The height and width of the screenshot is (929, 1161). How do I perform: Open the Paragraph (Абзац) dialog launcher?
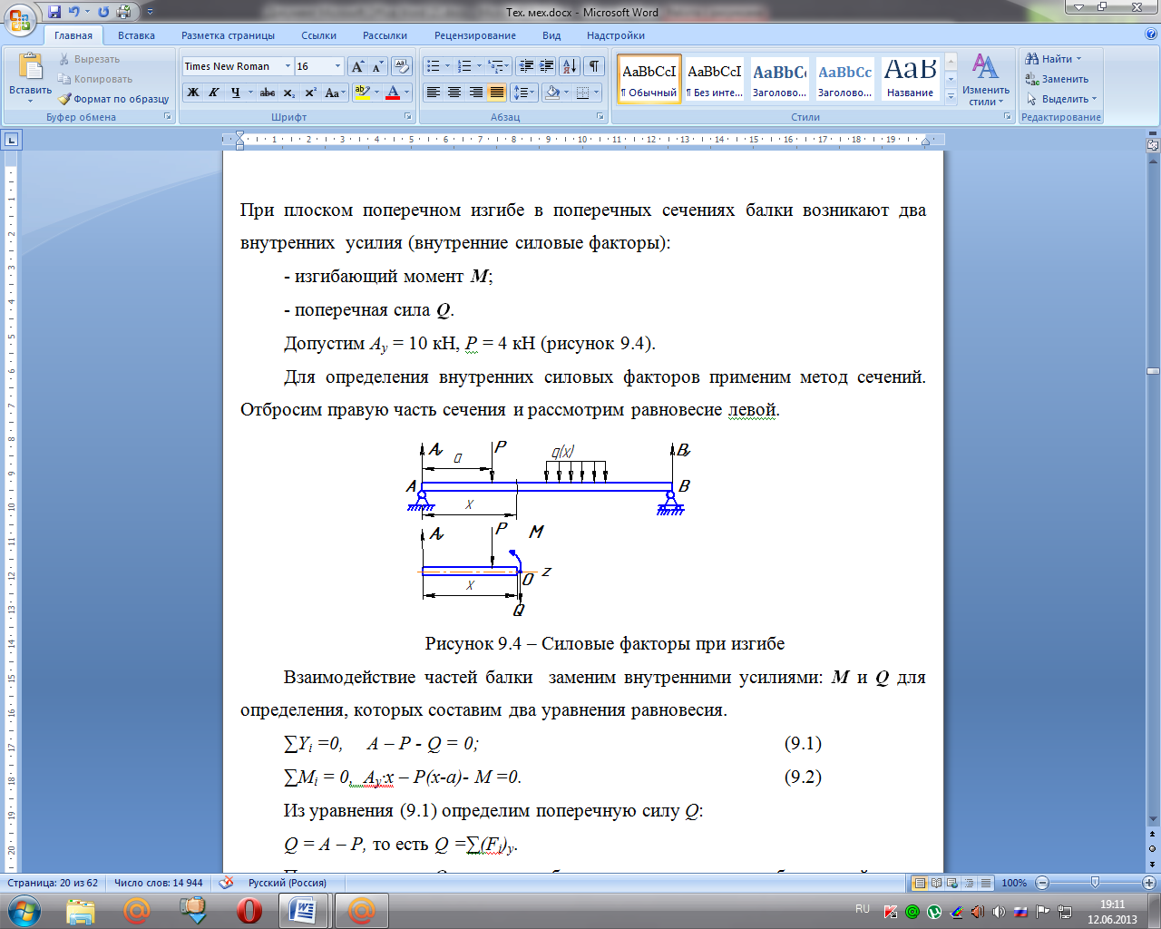600,117
